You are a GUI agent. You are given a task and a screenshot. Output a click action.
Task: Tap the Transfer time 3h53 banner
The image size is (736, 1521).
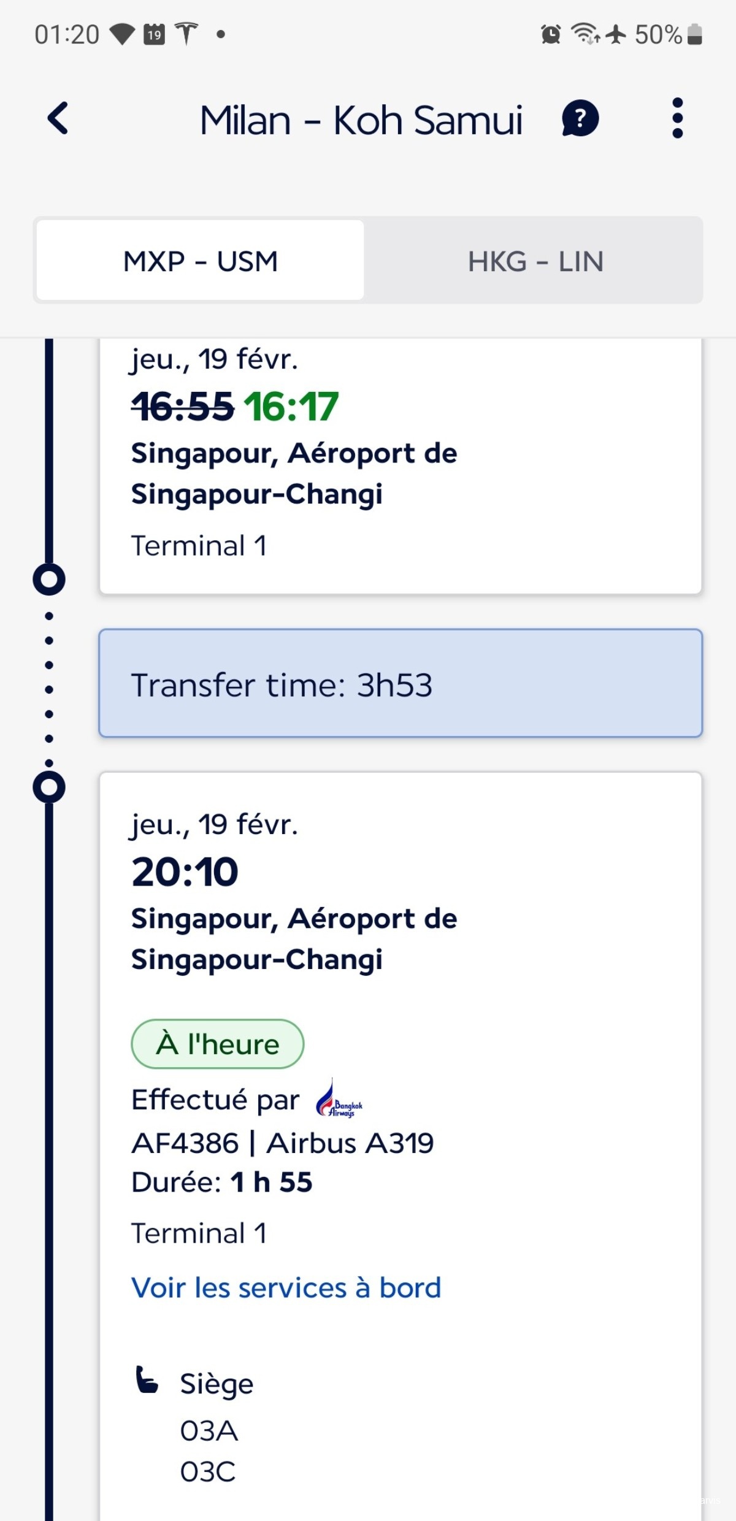(401, 684)
